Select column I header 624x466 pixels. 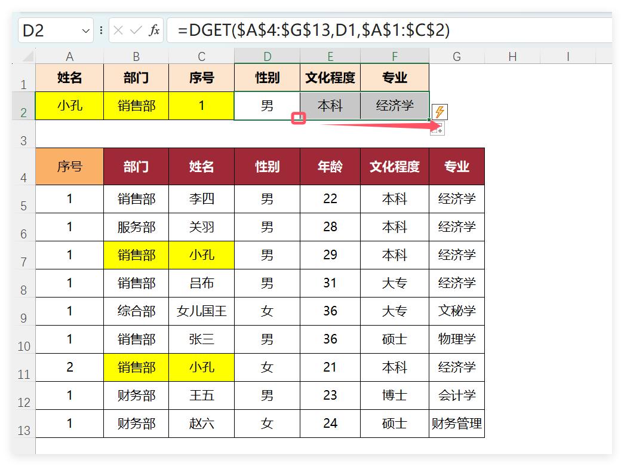point(568,57)
